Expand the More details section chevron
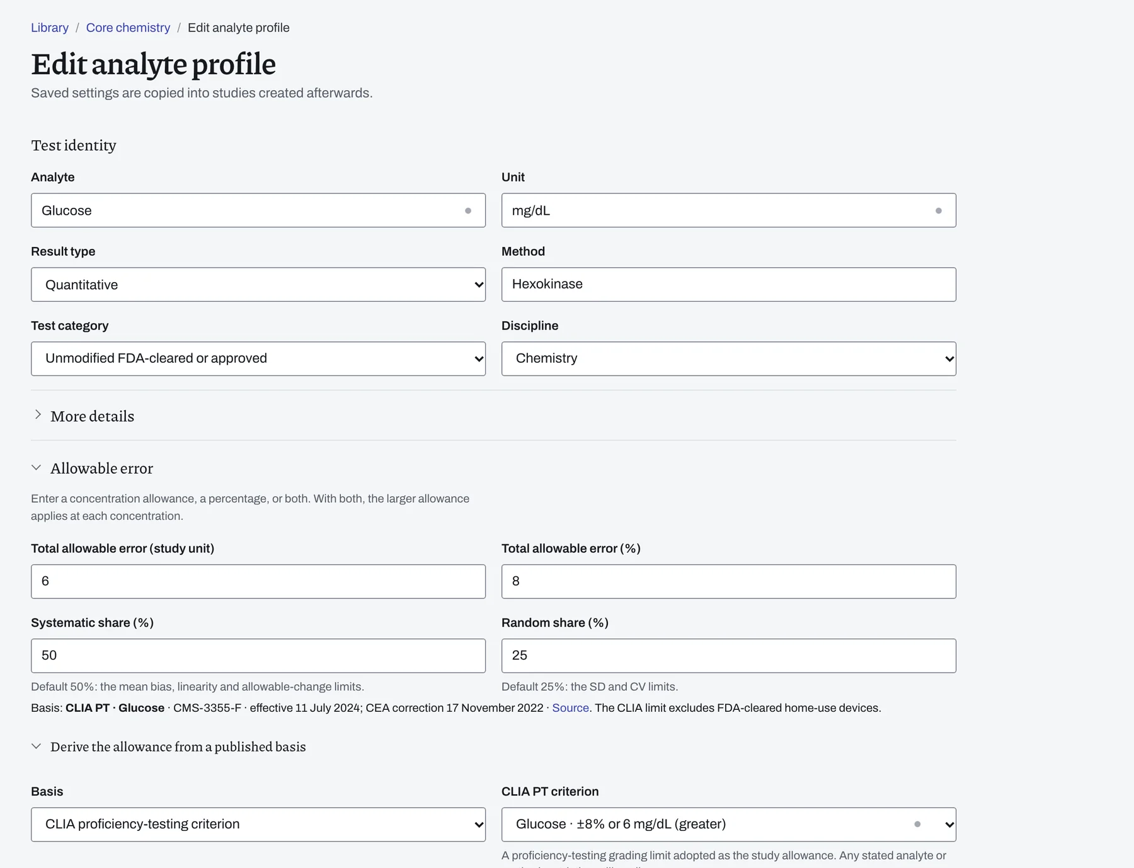Screen dimensions: 1134x868 click(x=38, y=415)
